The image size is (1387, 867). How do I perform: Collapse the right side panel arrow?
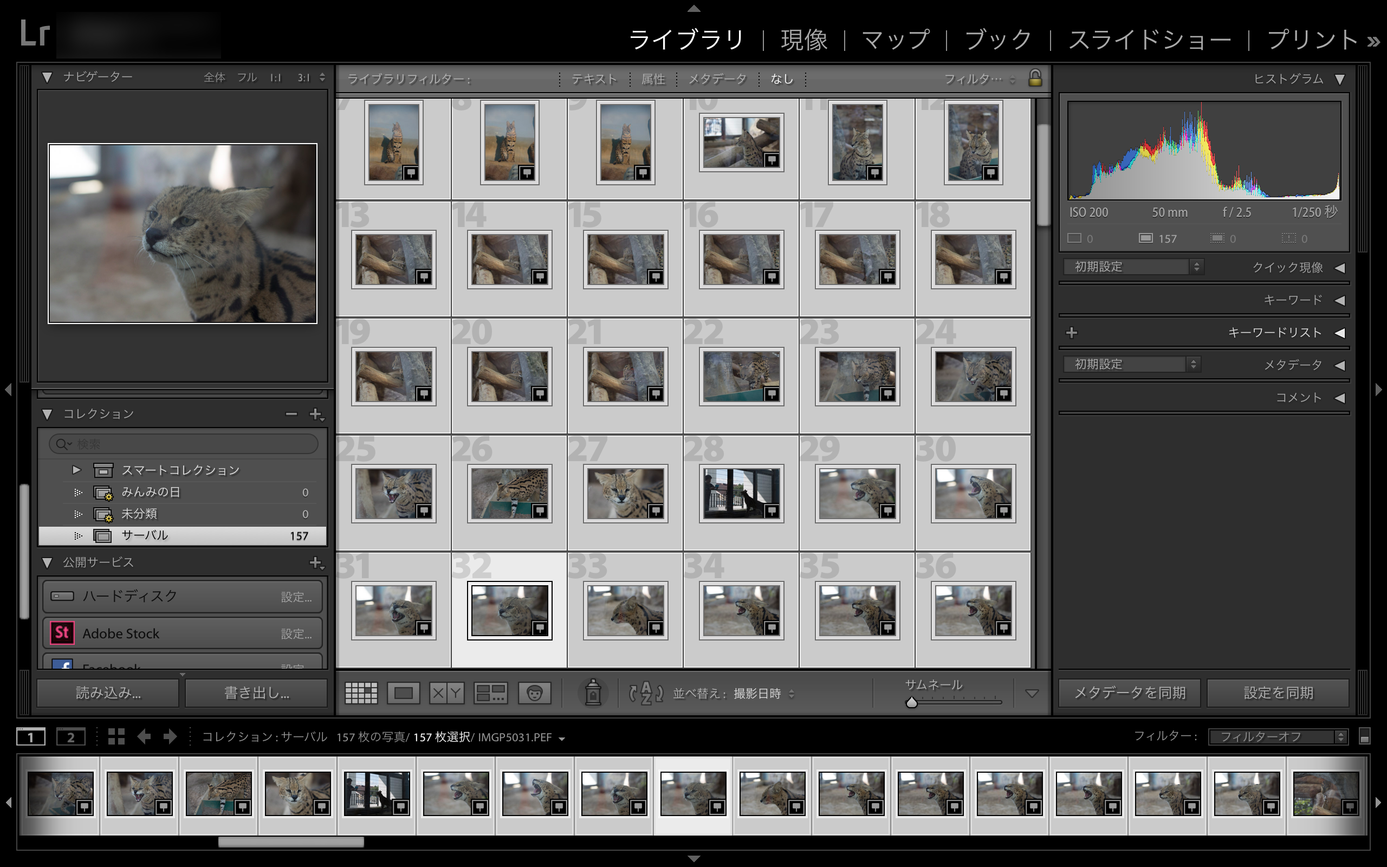coord(1378,390)
